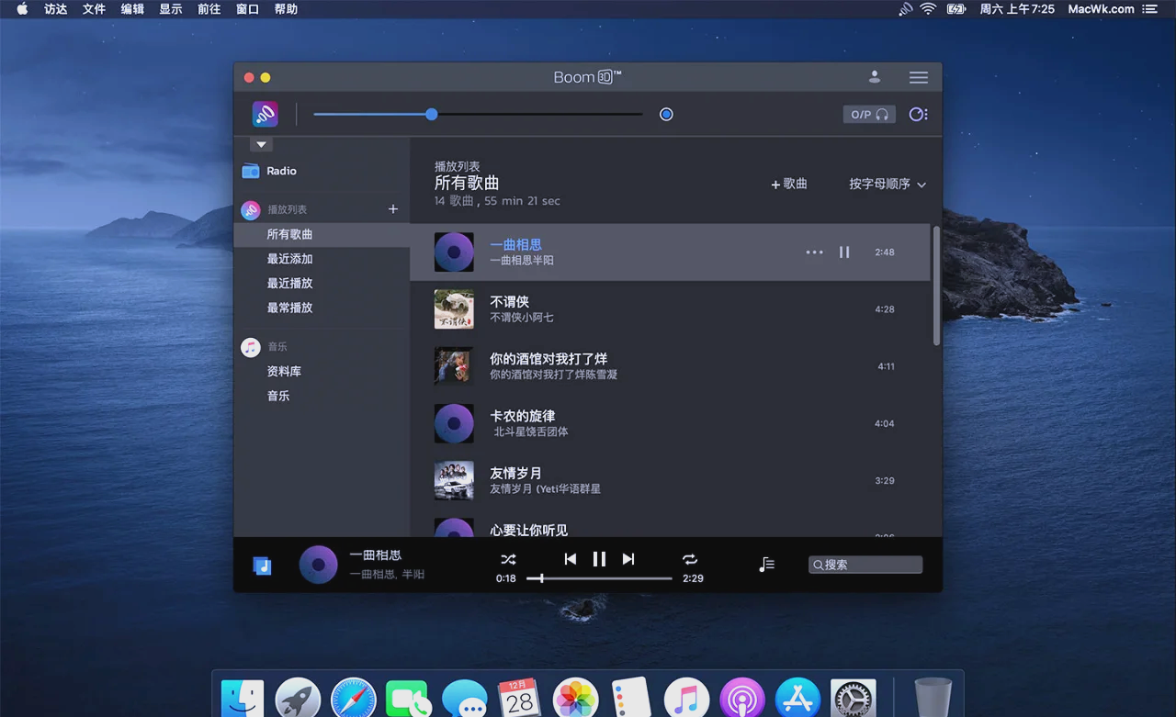Click the +歌曲 add songs button

[788, 184]
